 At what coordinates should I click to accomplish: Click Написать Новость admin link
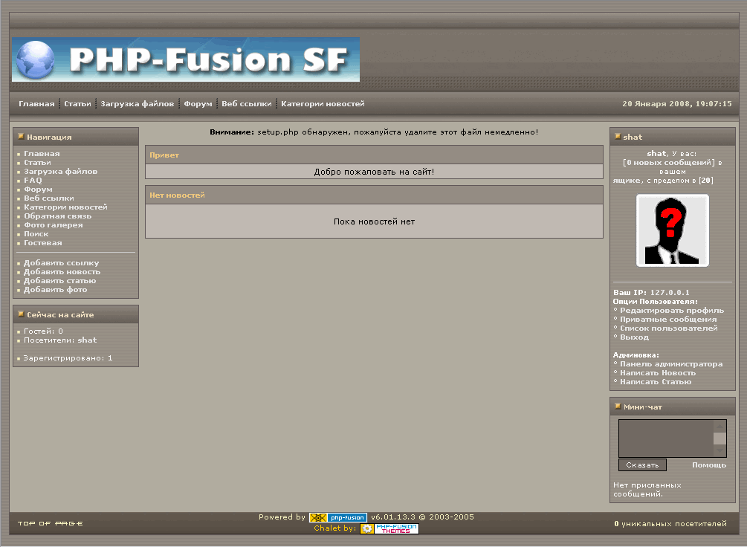(x=658, y=373)
